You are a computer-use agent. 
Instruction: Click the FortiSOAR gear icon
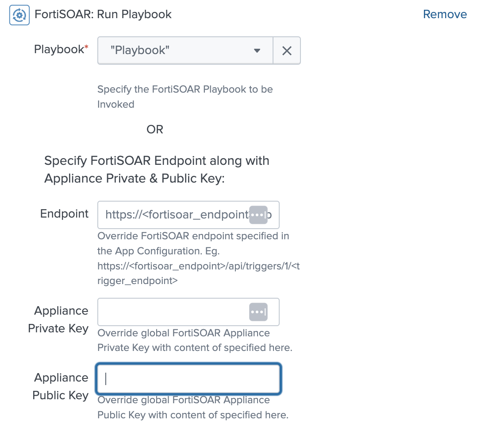[19, 15]
